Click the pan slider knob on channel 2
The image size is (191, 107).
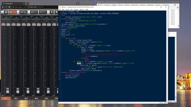click(16, 21)
